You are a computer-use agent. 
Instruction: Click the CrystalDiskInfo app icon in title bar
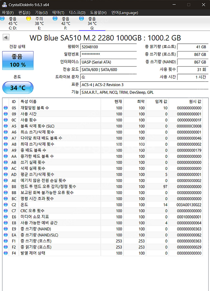tap(4, 5)
